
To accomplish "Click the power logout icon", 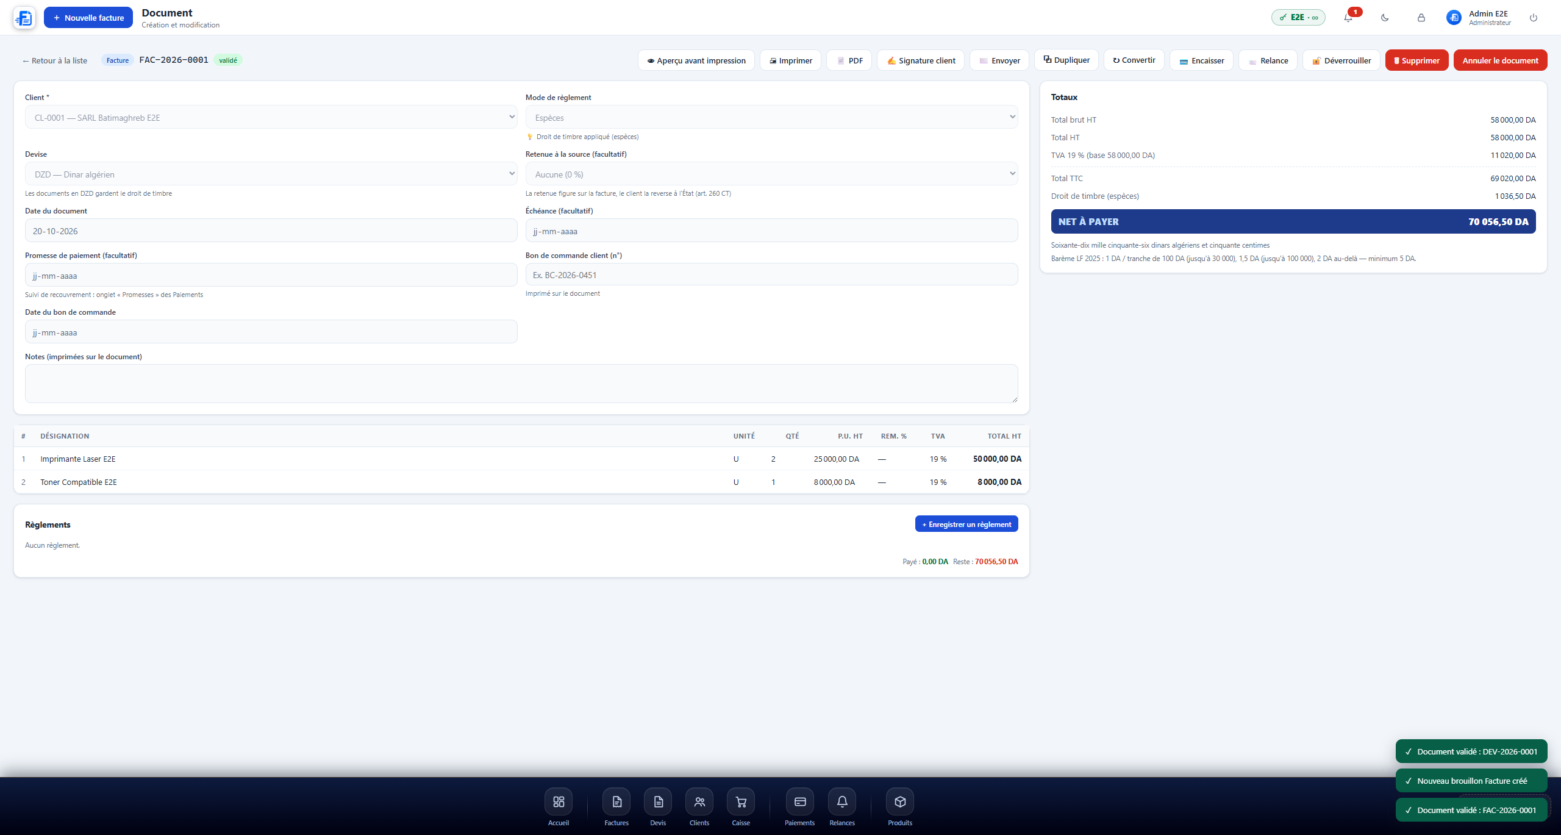I will [x=1534, y=18].
